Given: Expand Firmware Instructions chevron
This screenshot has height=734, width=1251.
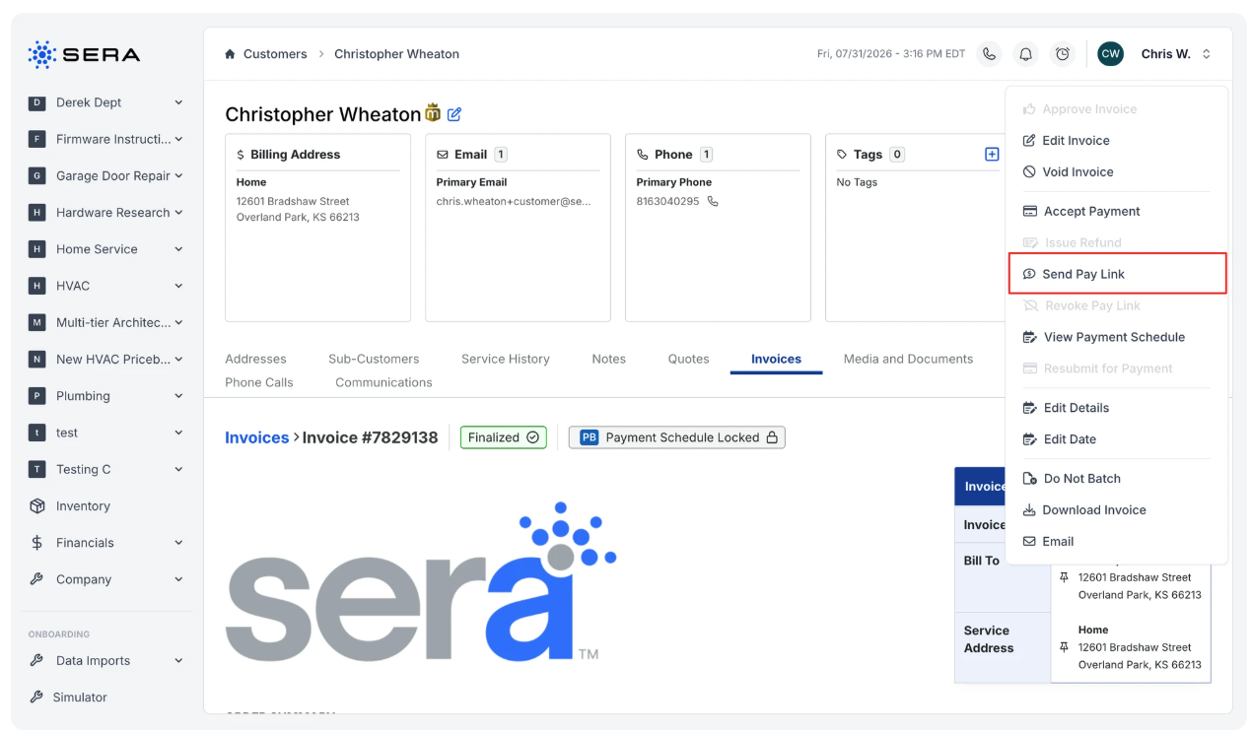Looking at the screenshot, I should pyautogui.click(x=178, y=139).
